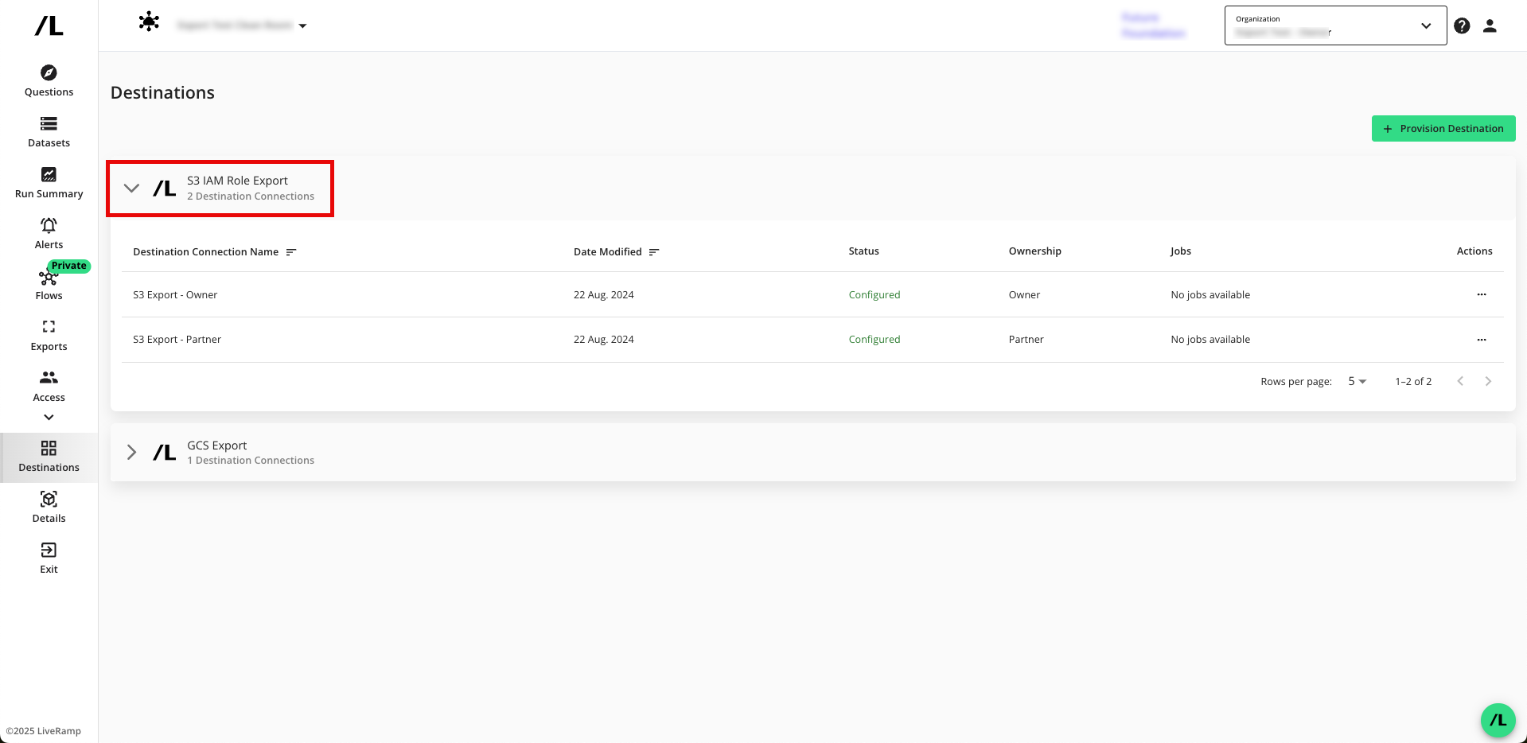Screen dimensions: 1527x743
Task: Click the Exit icon in sidebar
Action: [x=49, y=550]
